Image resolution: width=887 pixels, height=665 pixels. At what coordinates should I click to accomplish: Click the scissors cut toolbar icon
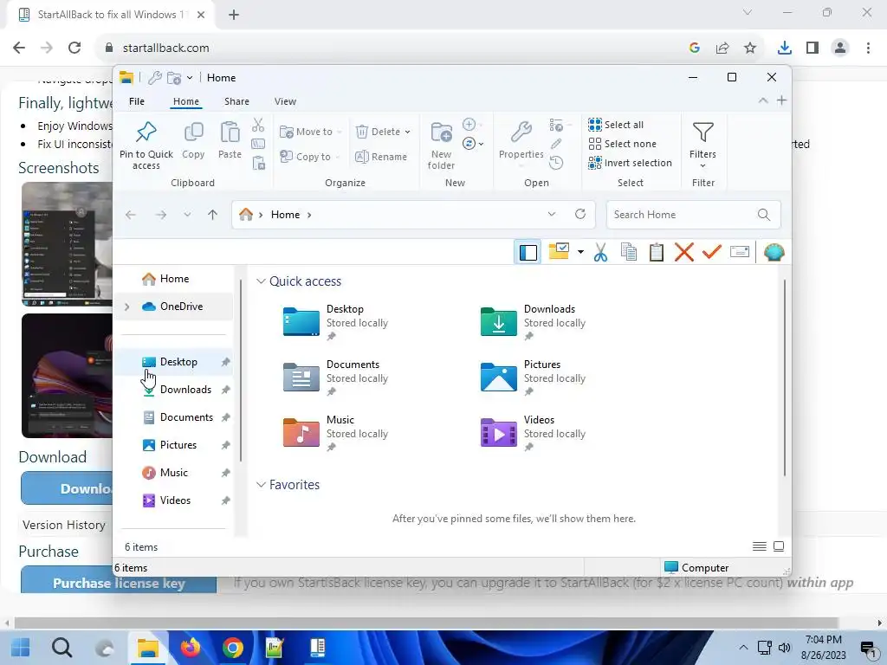(601, 252)
